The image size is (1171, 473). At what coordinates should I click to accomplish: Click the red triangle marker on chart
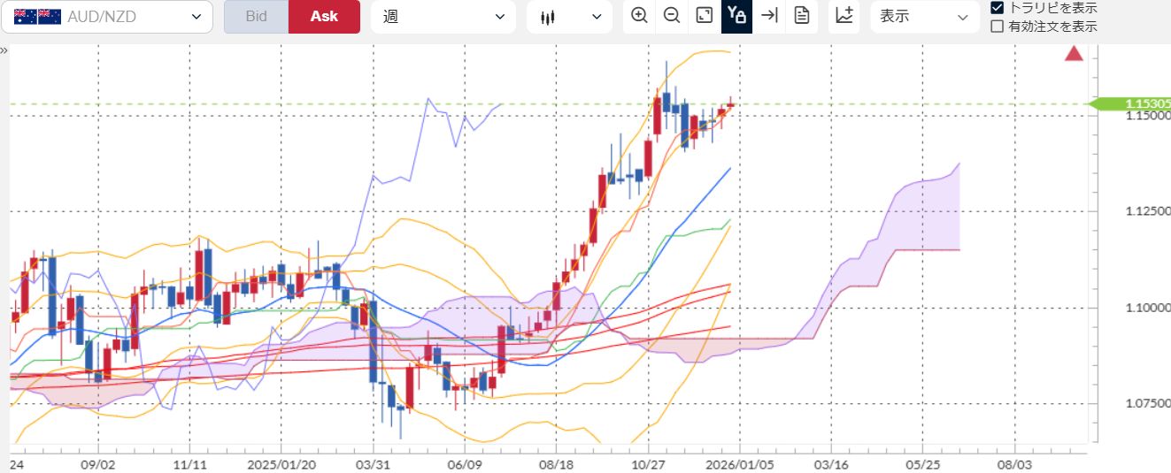1074,54
